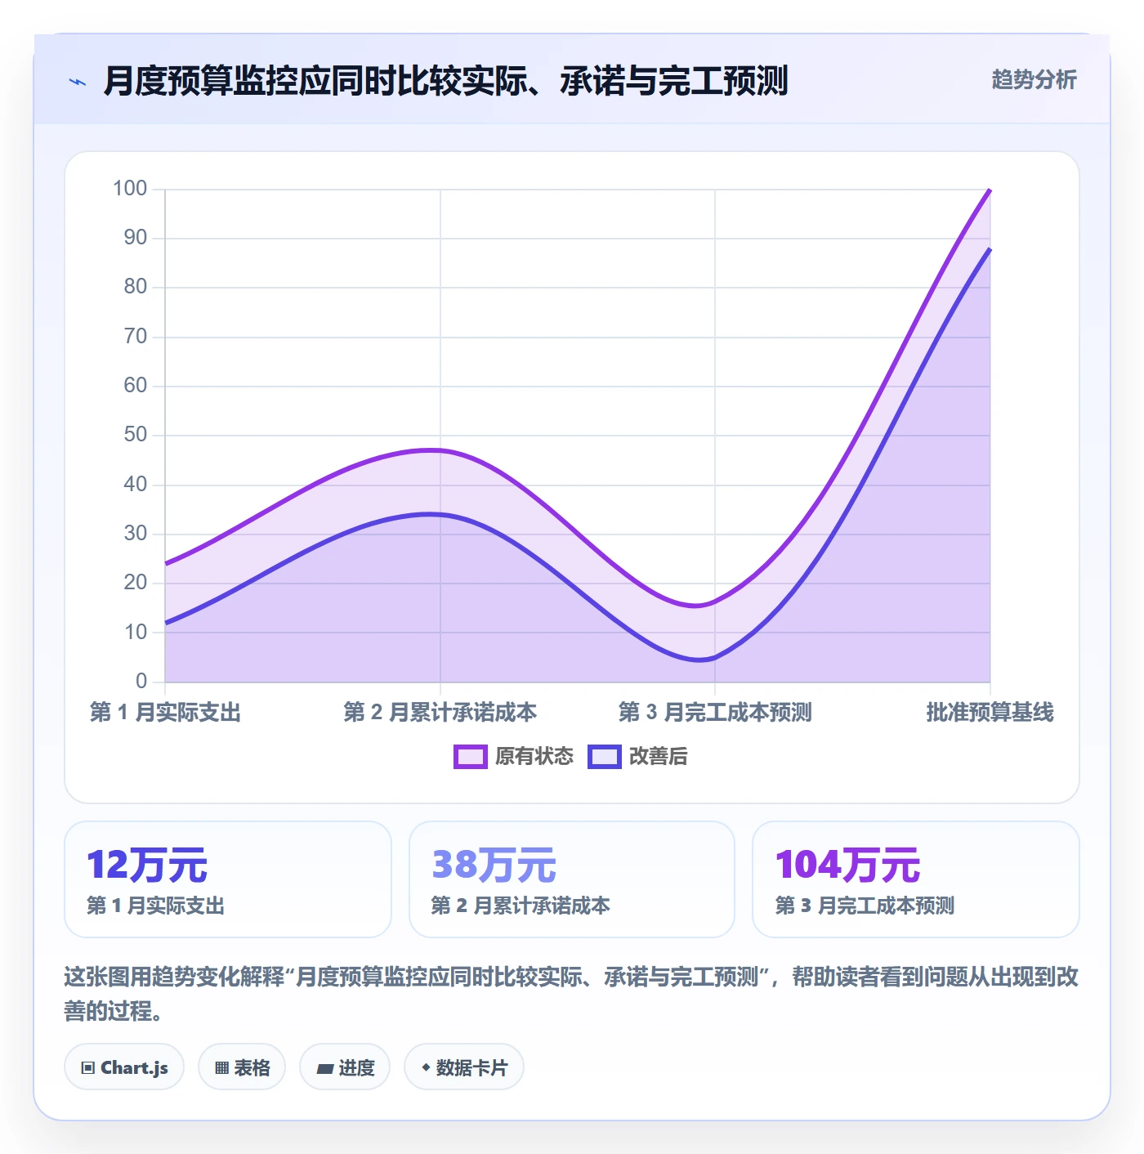Open the 趋势分析 label in the header
This screenshot has height=1154, width=1144.
coord(1034,80)
